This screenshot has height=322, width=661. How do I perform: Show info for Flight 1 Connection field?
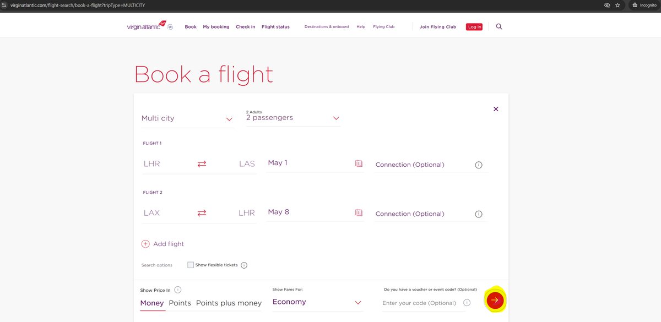click(x=479, y=165)
